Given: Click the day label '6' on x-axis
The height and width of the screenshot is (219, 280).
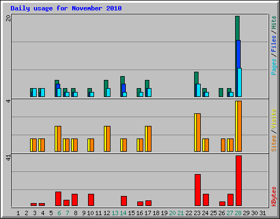Looking at the screenshot, I should tap(59, 213).
